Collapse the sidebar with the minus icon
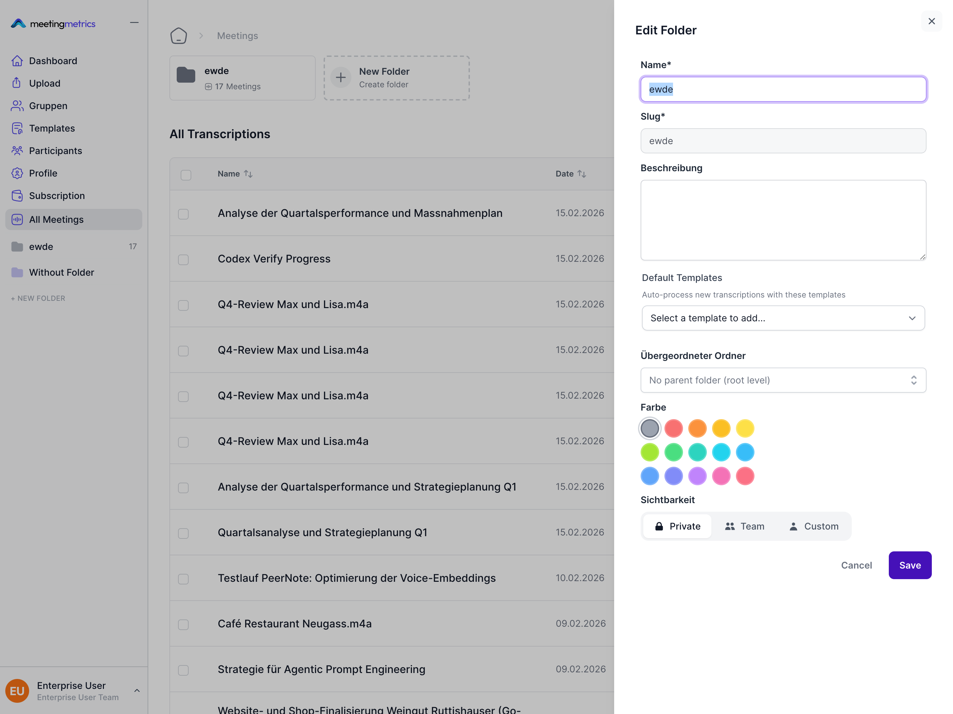The image size is (953, 714). click(x=134, y=22)
